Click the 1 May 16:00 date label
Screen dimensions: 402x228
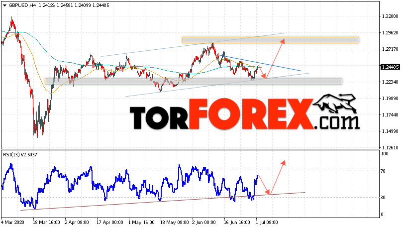click(141, 223)
